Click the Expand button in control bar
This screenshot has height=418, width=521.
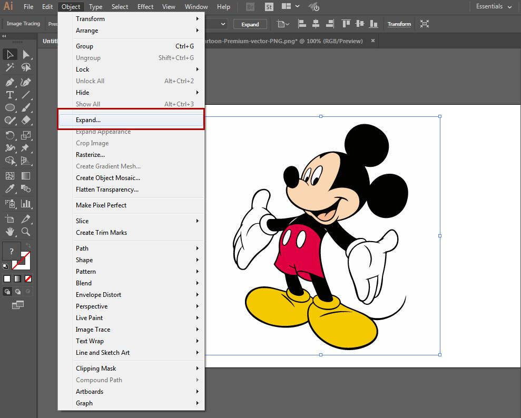(250, 24)
